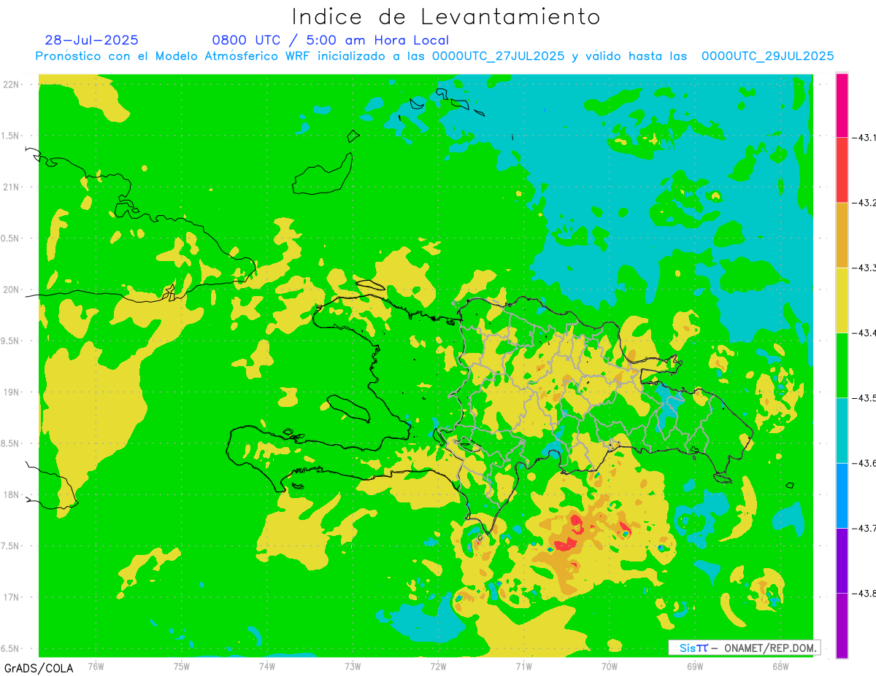Select the date text '28-Jul-2025'
876x676 pixels.
(92, 40)
